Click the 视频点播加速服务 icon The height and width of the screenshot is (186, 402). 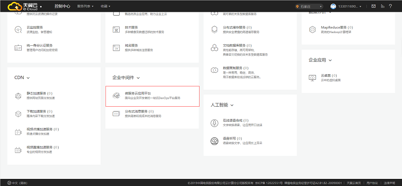click(18, 132)
